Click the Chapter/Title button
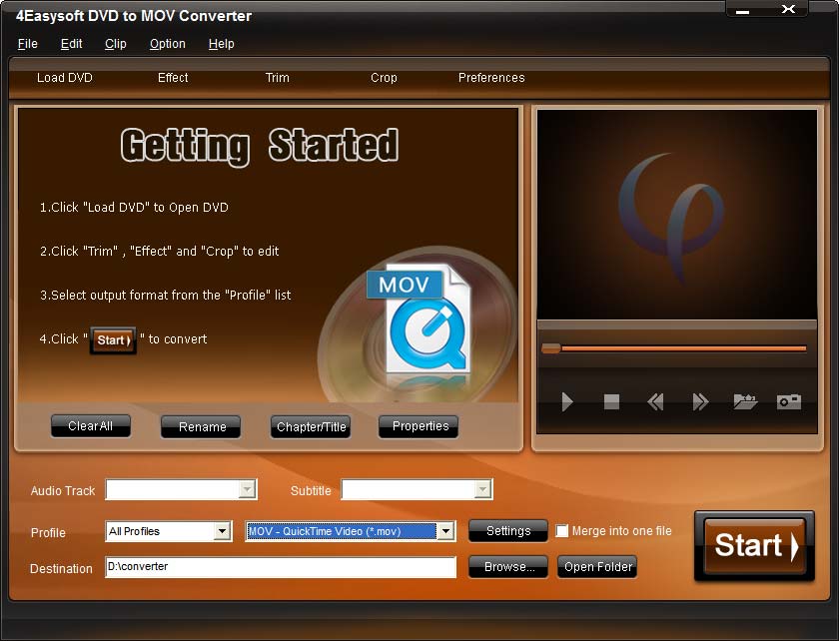 pos(311,426)
